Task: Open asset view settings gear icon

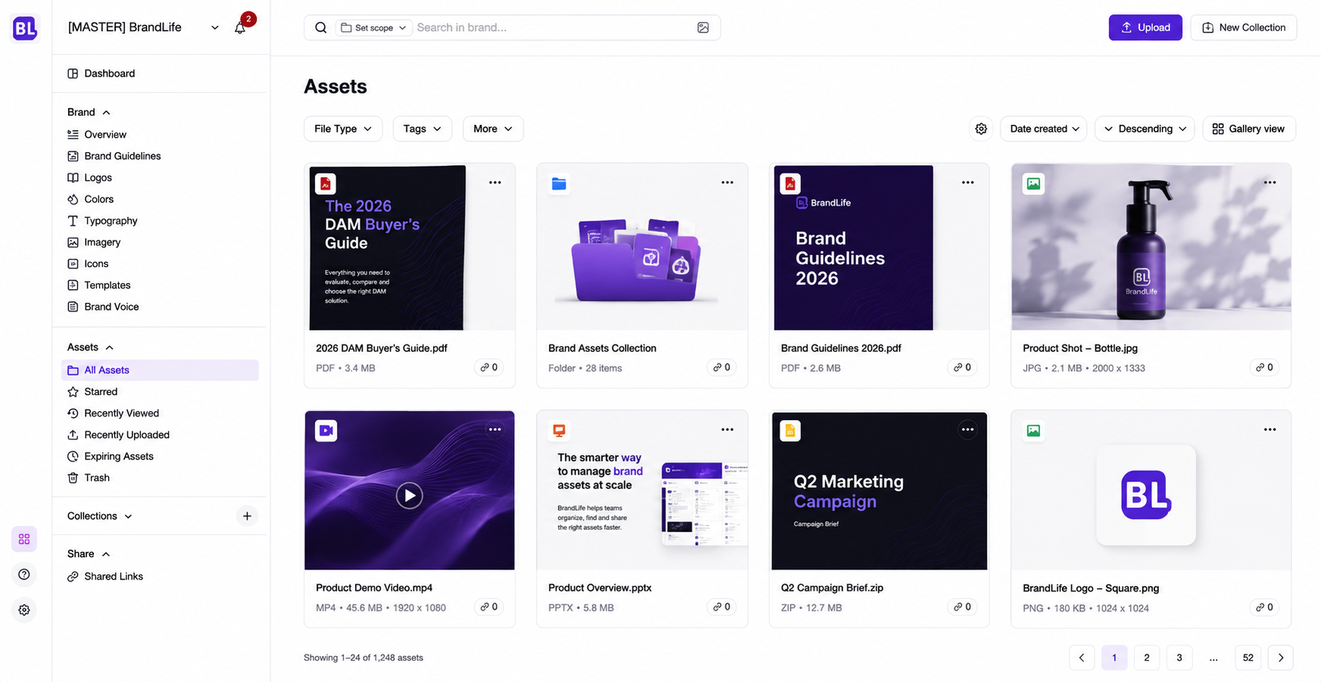Action: click(981, 129)
